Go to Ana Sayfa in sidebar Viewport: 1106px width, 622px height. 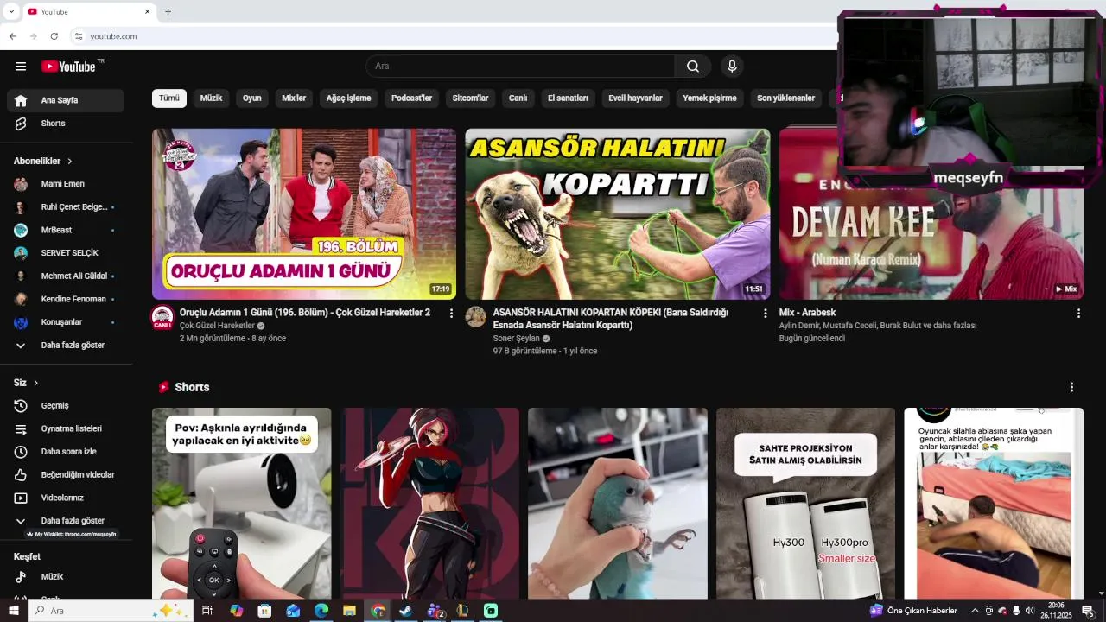click(x=66, y=100)
